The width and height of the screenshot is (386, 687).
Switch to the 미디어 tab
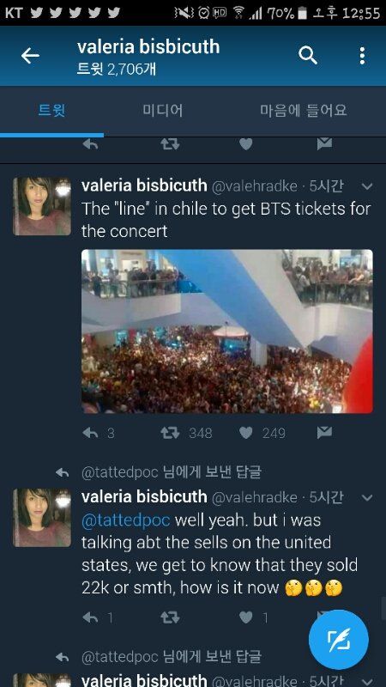click(163, 111)
